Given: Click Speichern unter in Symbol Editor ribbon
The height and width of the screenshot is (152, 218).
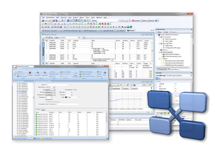Looking at the screenshot, I should tap(22, 76).
